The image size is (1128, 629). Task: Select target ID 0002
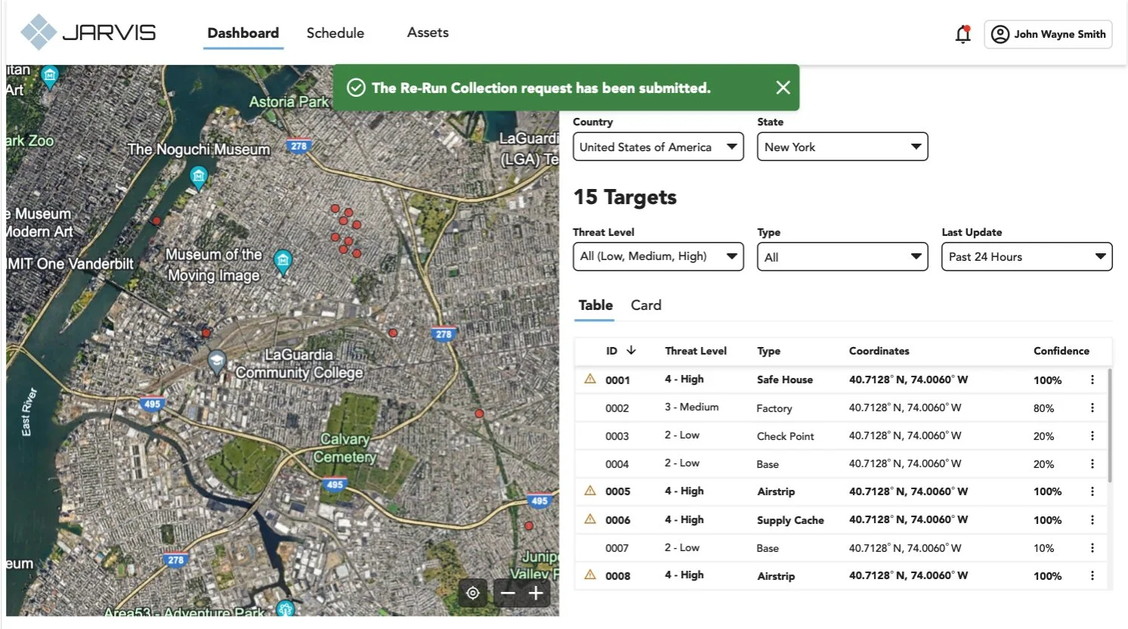[617, 408]
